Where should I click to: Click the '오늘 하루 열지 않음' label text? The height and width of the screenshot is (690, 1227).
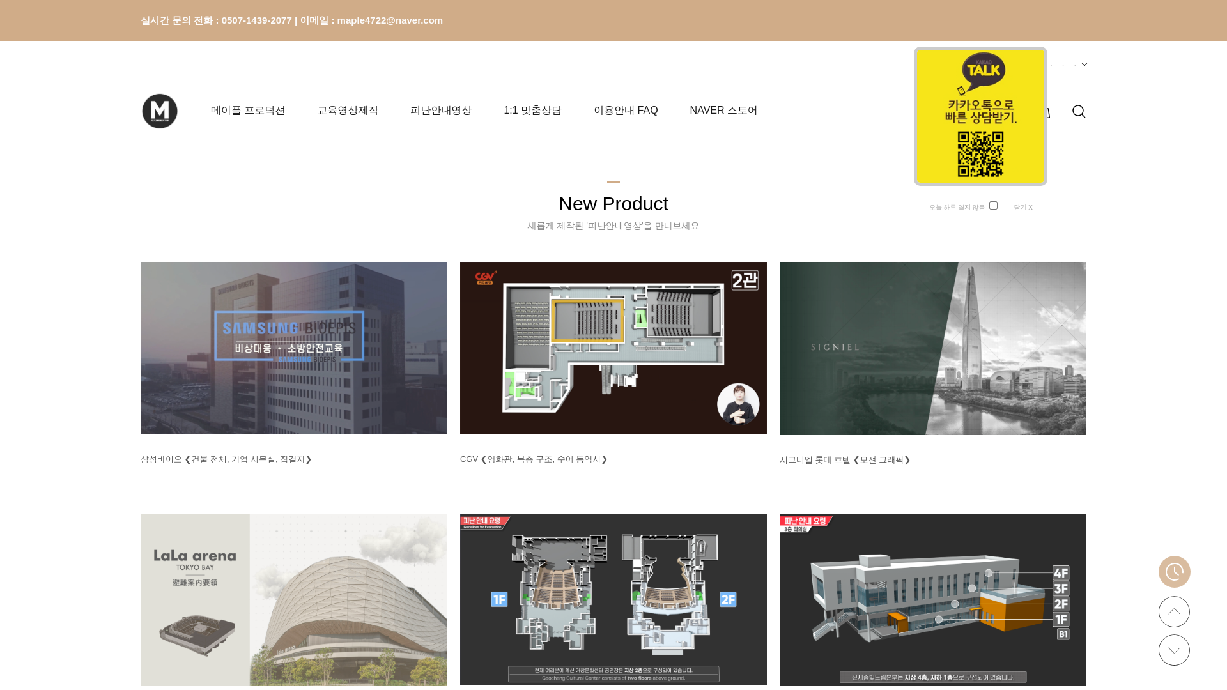click(957, 208)
